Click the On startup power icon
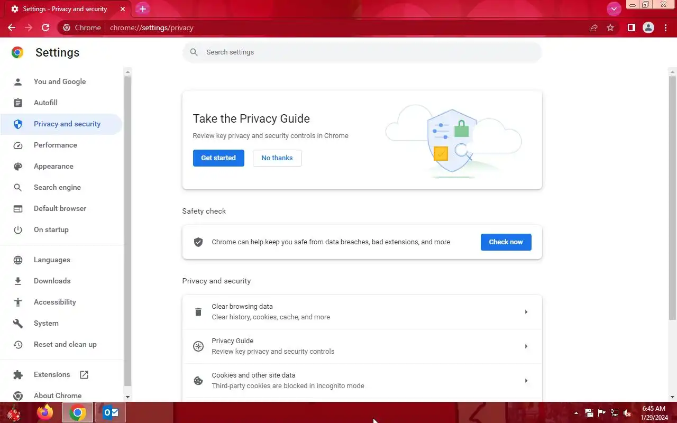Screen dimensions: 677x423 point(18,229)
